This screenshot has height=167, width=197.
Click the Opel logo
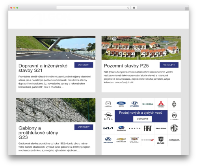(108, 116)
